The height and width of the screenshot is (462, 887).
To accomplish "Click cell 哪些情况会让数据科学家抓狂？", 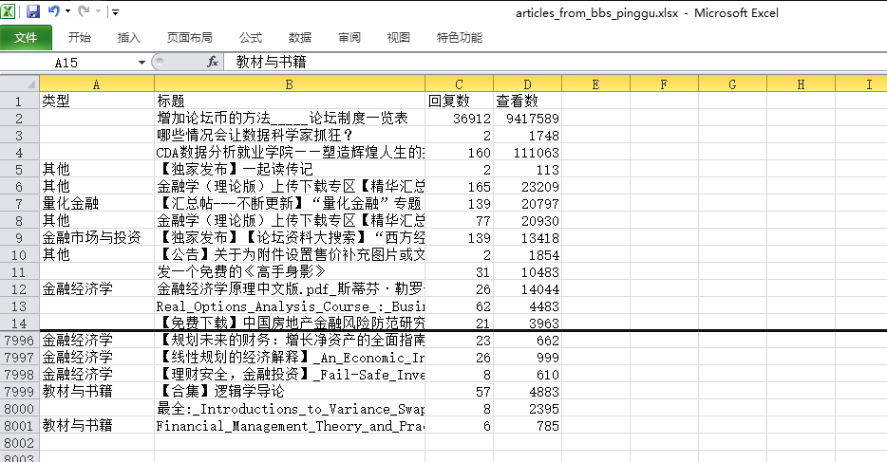I will pyautogui.click(x=290, y=135).
